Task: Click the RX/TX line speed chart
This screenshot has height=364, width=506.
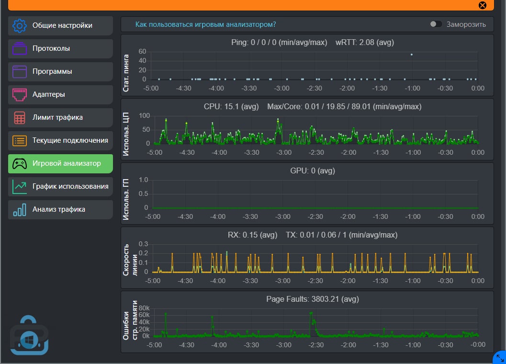Action: (x=315, y=259)
